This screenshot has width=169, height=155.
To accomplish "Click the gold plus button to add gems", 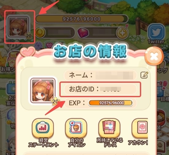I will tap(122, 33).
